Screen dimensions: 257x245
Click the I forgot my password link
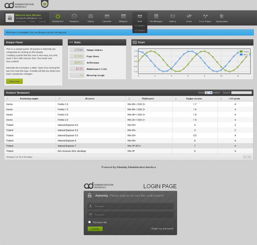162,229
